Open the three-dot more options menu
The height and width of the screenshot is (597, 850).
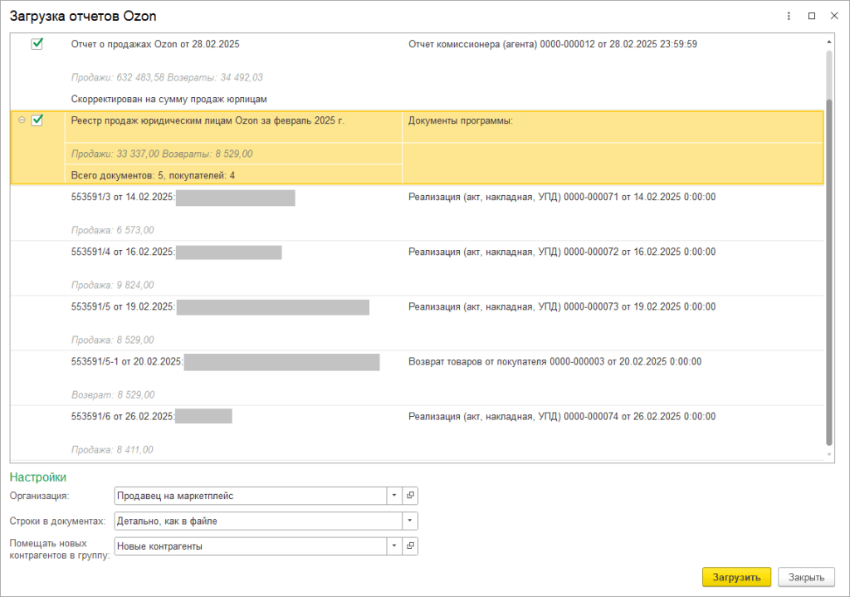788,16
